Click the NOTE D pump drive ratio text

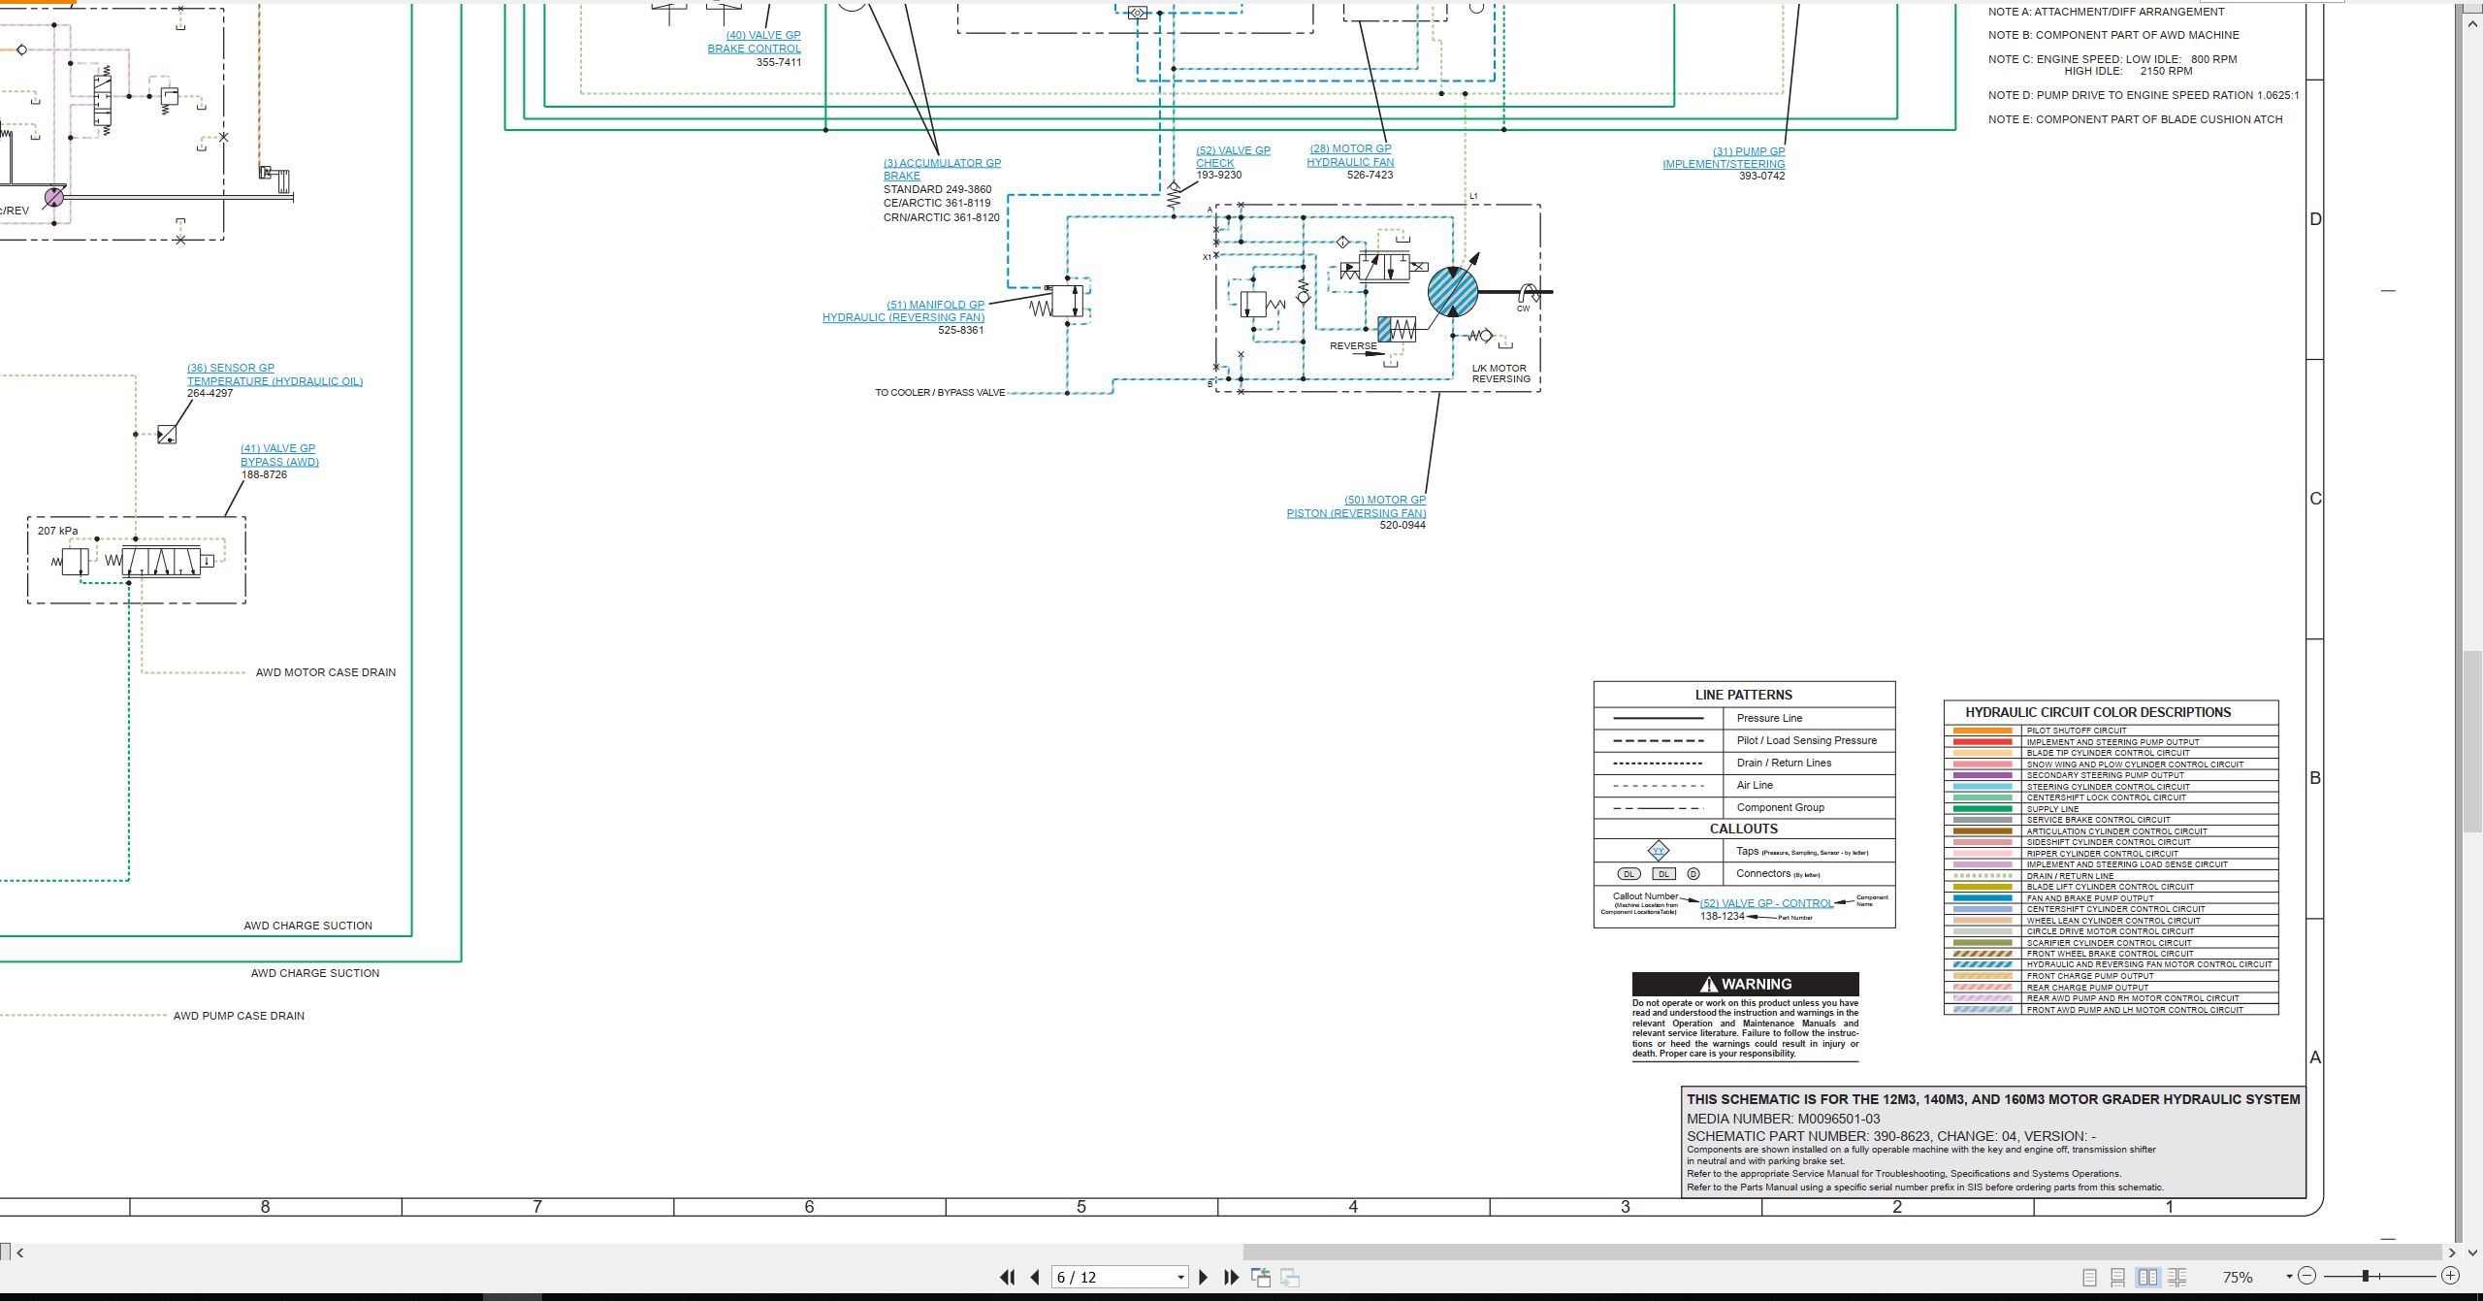tap(2144, 95)
